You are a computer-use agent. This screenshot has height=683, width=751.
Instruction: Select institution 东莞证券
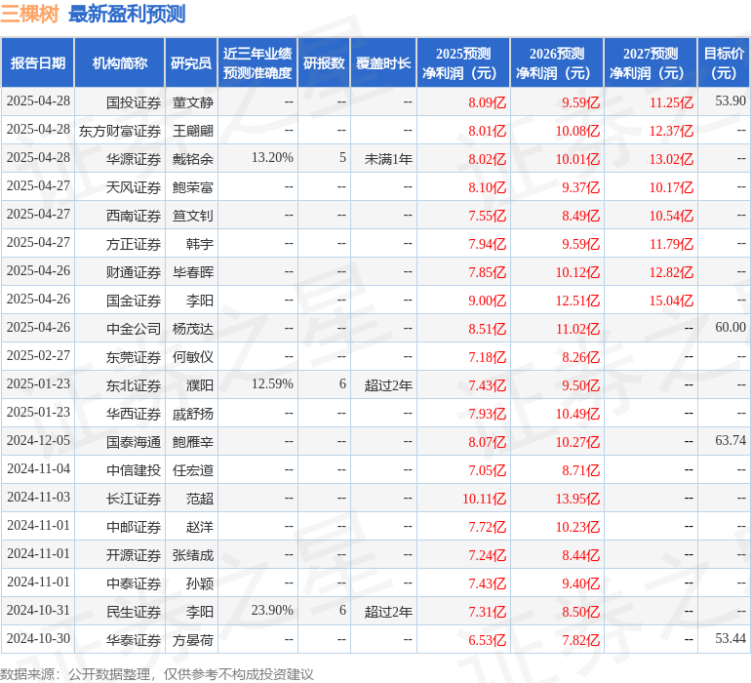coord(134,357)
